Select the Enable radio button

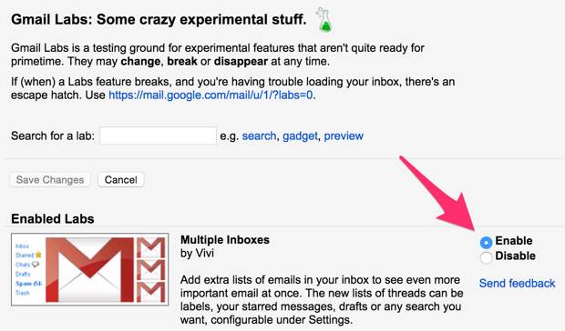pyautogui.click(x=486, y=243)
